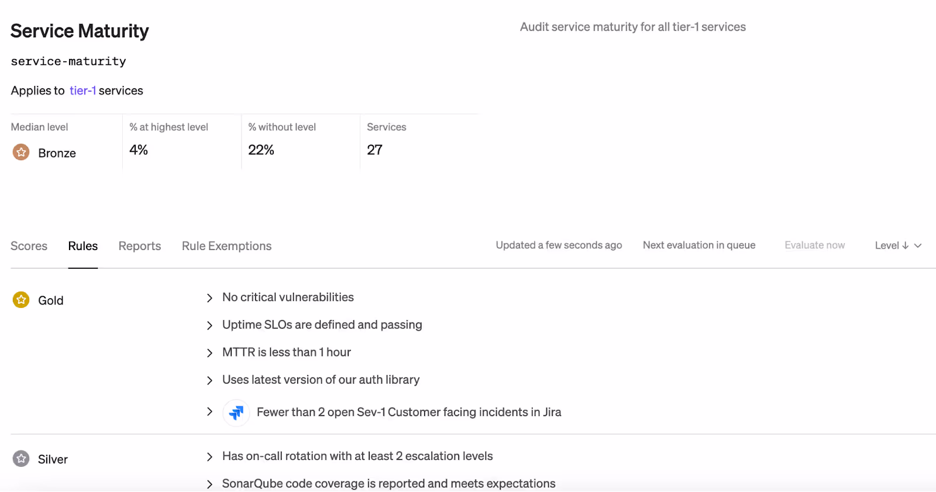Select the Rules tab
936x492 pixels.
(x=82, y=246)
